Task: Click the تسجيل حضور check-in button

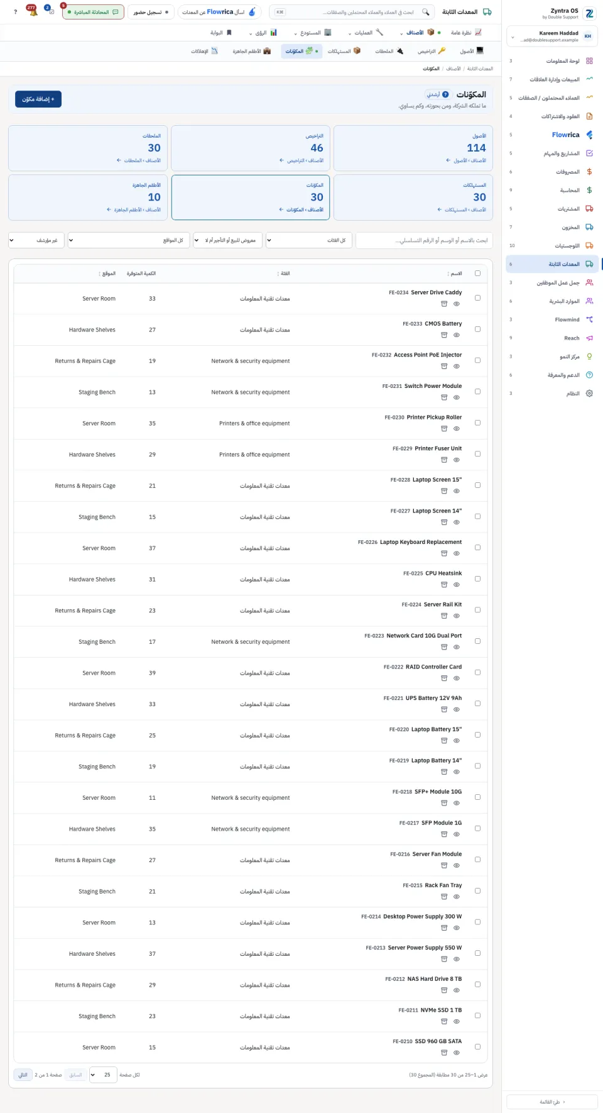Action: [x=151, y=12]
